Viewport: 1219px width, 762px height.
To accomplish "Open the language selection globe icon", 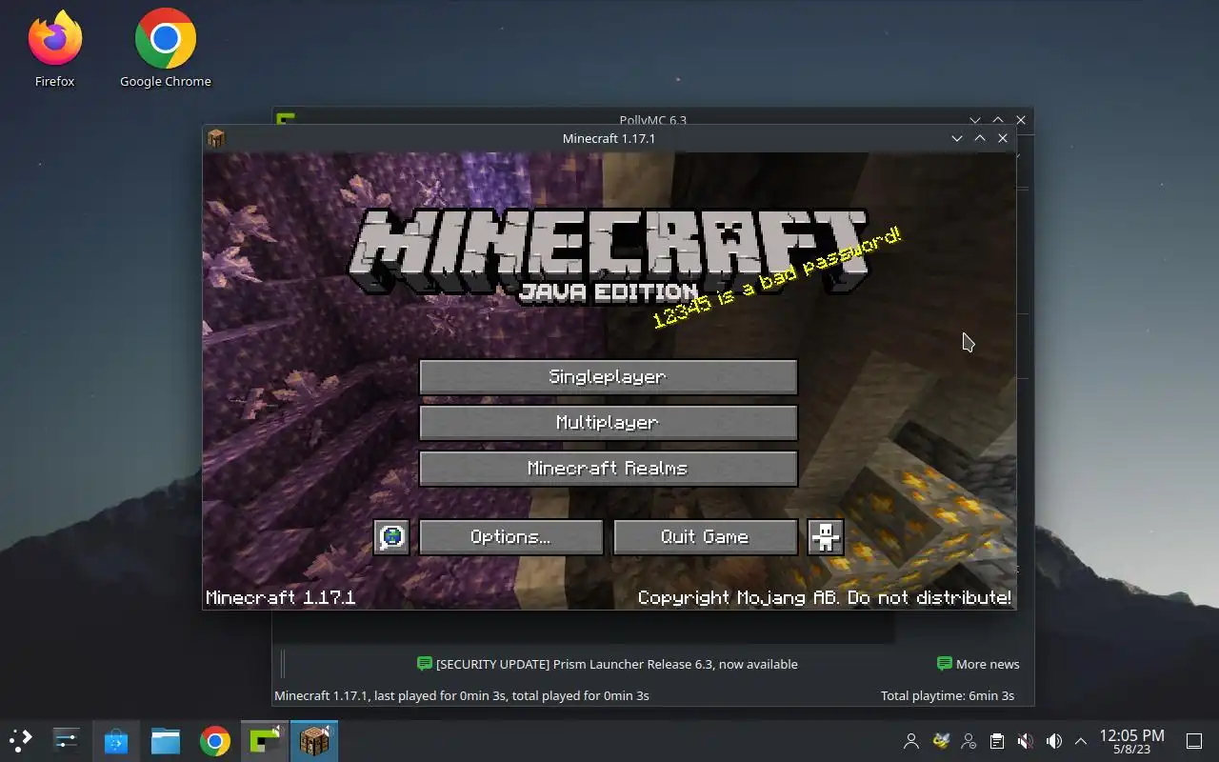I will (391, 536).
